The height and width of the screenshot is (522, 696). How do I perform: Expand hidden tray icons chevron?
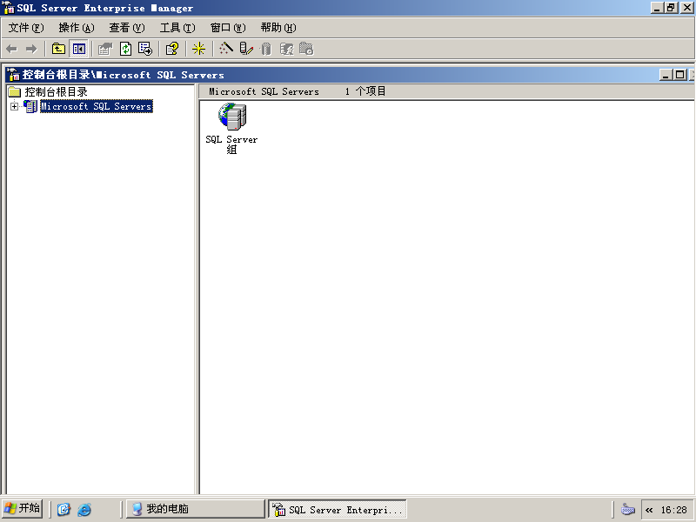(649, 510)
